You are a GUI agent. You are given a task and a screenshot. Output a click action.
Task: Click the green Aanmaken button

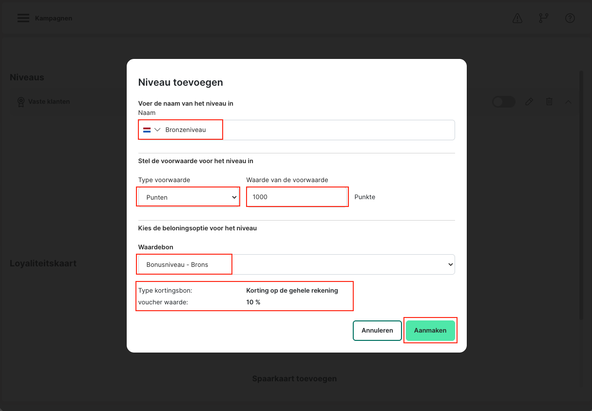coord(430,331)
